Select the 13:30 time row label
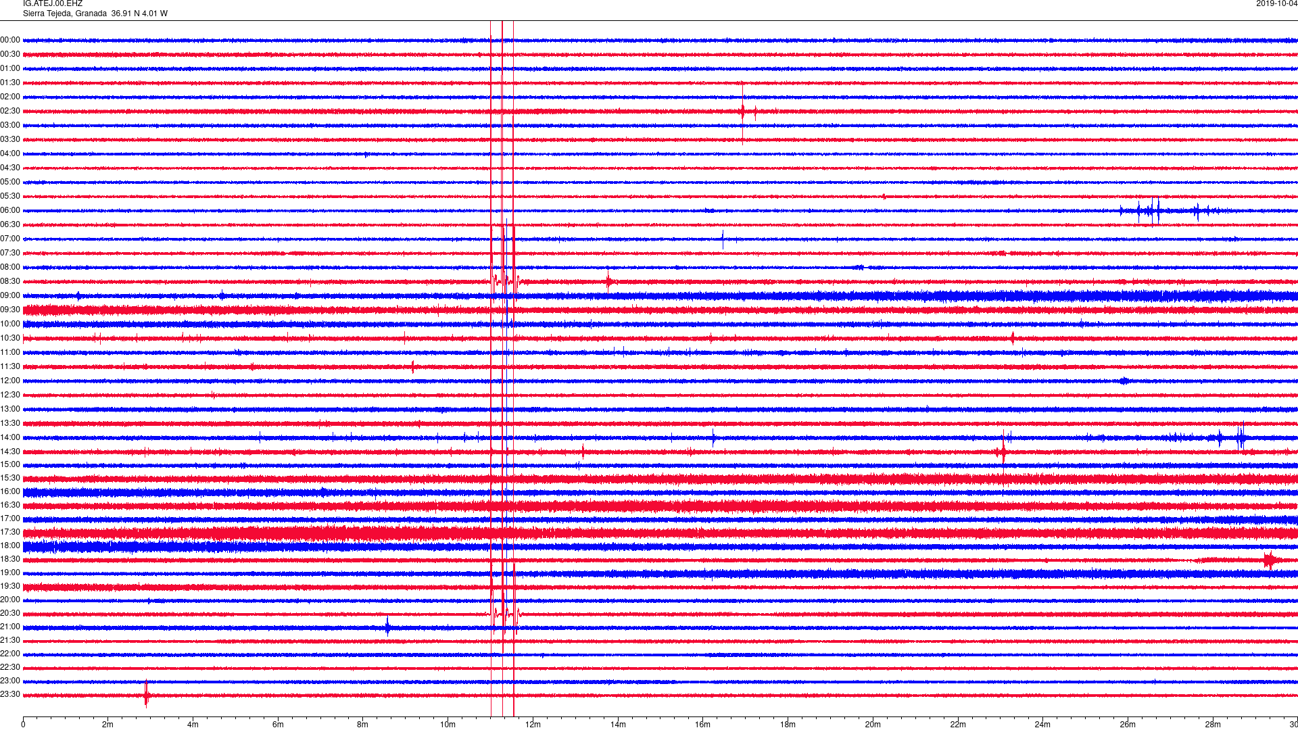 pos(10,423)
